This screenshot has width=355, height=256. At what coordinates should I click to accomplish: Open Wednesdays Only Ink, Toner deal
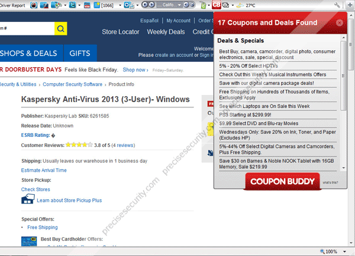(x=278, y=134)
